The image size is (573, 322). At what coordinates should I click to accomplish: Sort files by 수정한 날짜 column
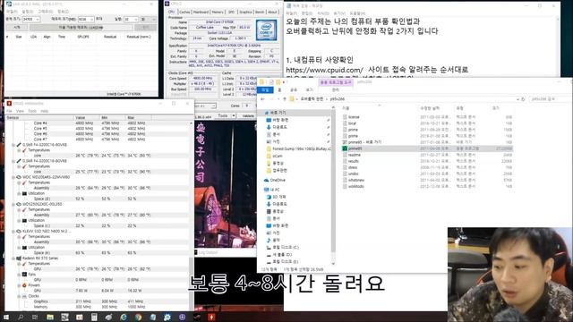pyautogui.click(x=430, y=108)
